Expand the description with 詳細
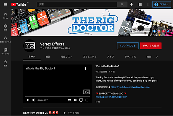This screenshot has height=116, width=173. tap(98, 102)
